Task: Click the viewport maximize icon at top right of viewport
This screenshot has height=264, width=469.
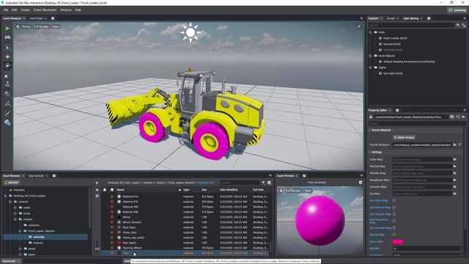Action: click(x=358, y=26)
